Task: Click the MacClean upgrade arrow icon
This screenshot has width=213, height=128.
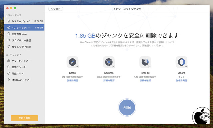Action: [x=9, y=80]
